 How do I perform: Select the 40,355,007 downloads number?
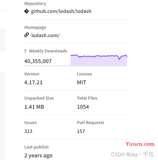[38, 61]
